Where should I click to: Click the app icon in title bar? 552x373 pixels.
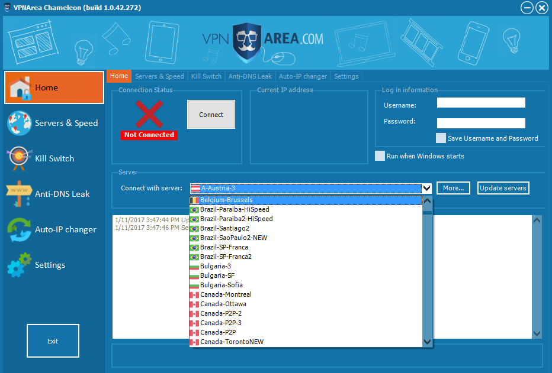pyautogui.click(x=7, y=7)
